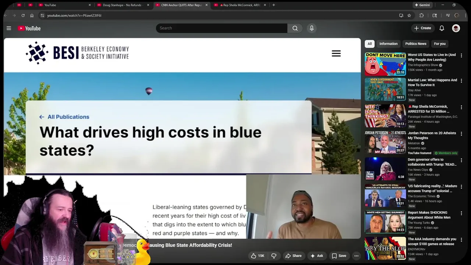Image resolution: width=471 pixels, height=265 pixels.
Task: Click the search magnifier button
Action: click(x=295, y=28)
